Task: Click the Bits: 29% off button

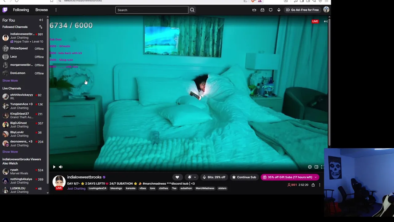Action: click(214, 177)
